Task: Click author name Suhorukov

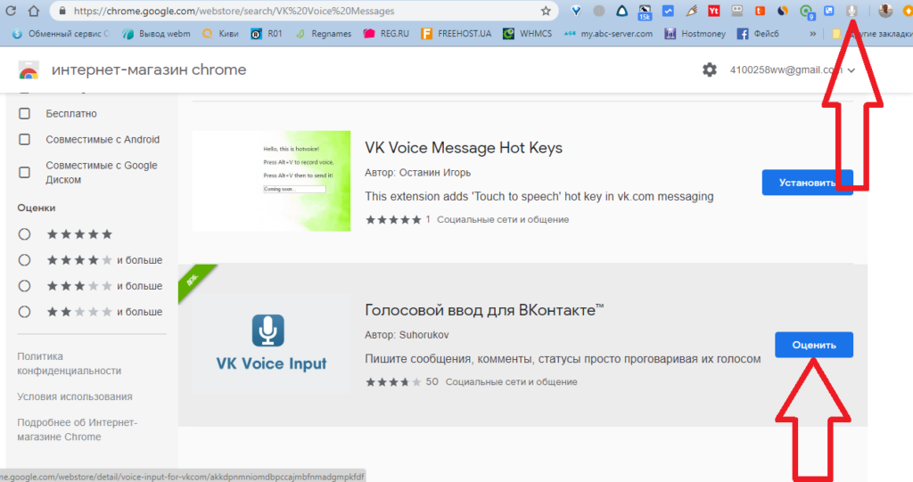Action: tap(424, 335)
